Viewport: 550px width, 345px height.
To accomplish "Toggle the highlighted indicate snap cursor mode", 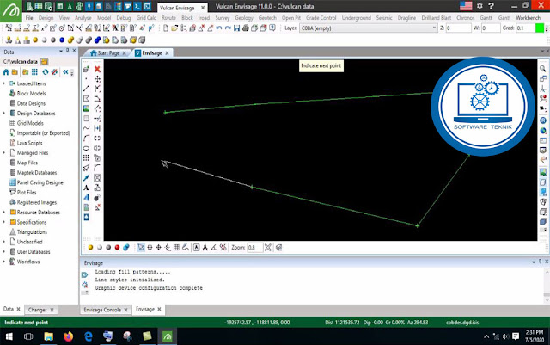I will (x=141, y=248).
